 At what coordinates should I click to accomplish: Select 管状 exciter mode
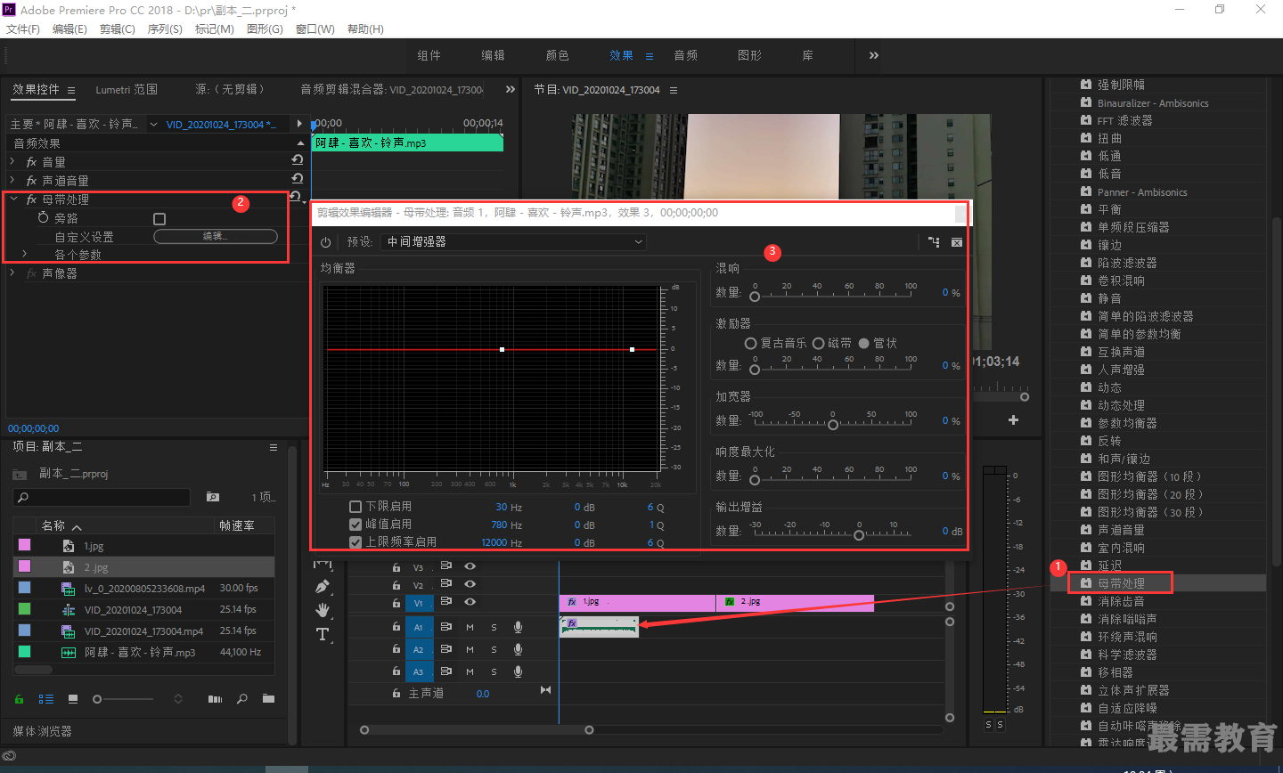pyautogui.click(x=864, y=343)
